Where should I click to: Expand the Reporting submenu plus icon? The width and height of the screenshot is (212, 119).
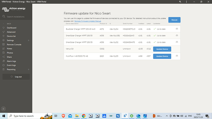(29, 69)
